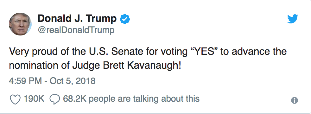The width and height of the screenshot is (311, 114).
Task: Click the 68.2K conversation count
Action: click(74, 98)
